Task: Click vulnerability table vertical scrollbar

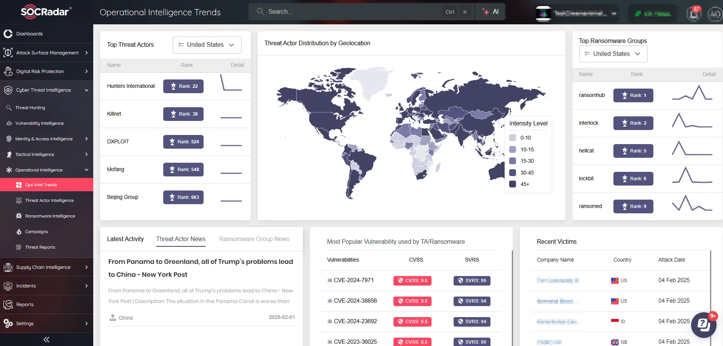Action: 513,298
